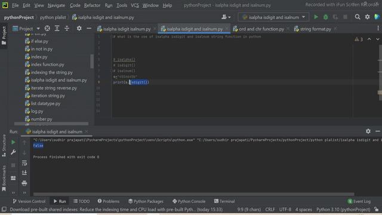
Task: Toggle Bookmarks side tool window button
Action: tap(4, 178)
